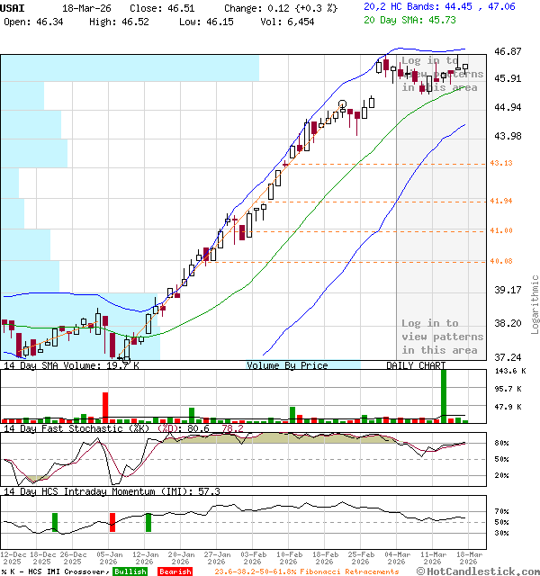Select the green IMI crossover marker near 12-Jan

(148, 522)
